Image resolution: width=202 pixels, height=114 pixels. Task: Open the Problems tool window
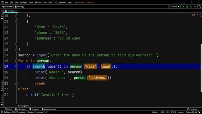[21, 109]
